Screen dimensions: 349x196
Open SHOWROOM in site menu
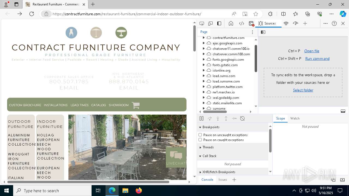[x=119, y=105]
